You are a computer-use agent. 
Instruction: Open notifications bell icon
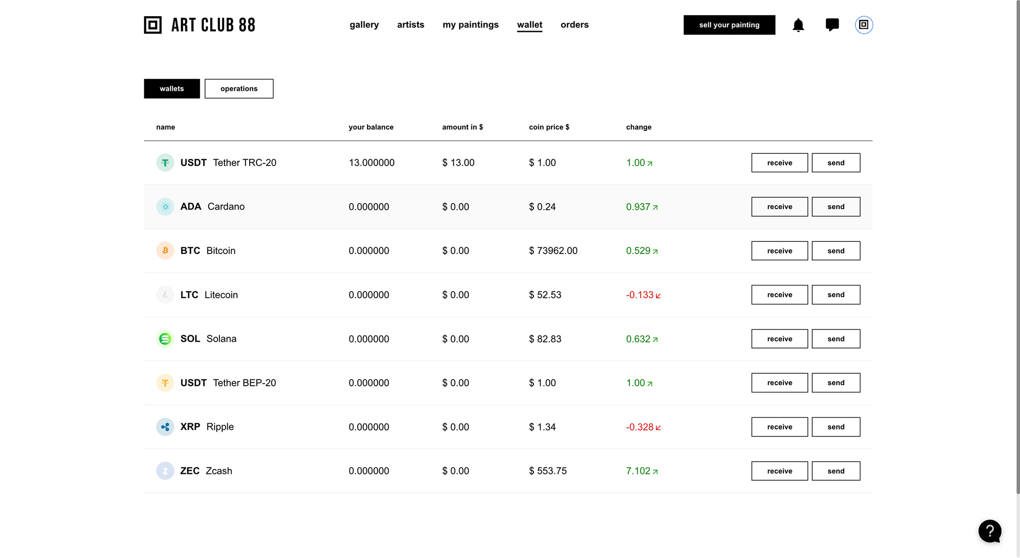798,25
